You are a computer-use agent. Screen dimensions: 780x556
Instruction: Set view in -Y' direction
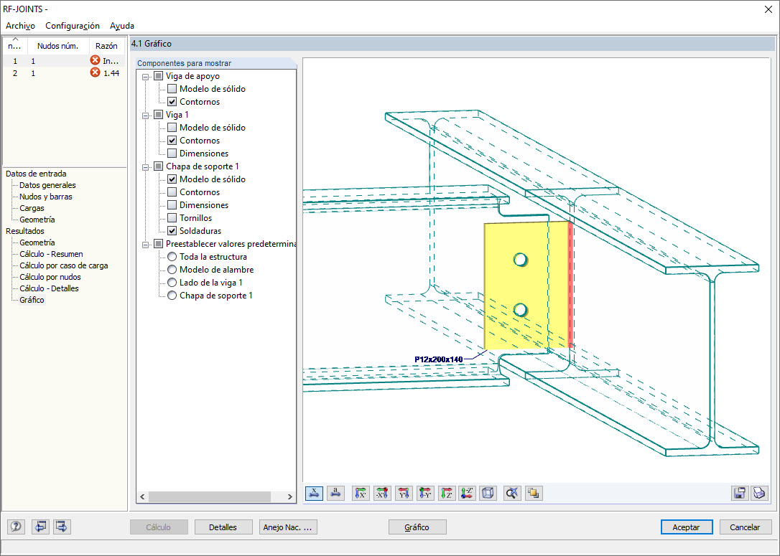(424, 494)
